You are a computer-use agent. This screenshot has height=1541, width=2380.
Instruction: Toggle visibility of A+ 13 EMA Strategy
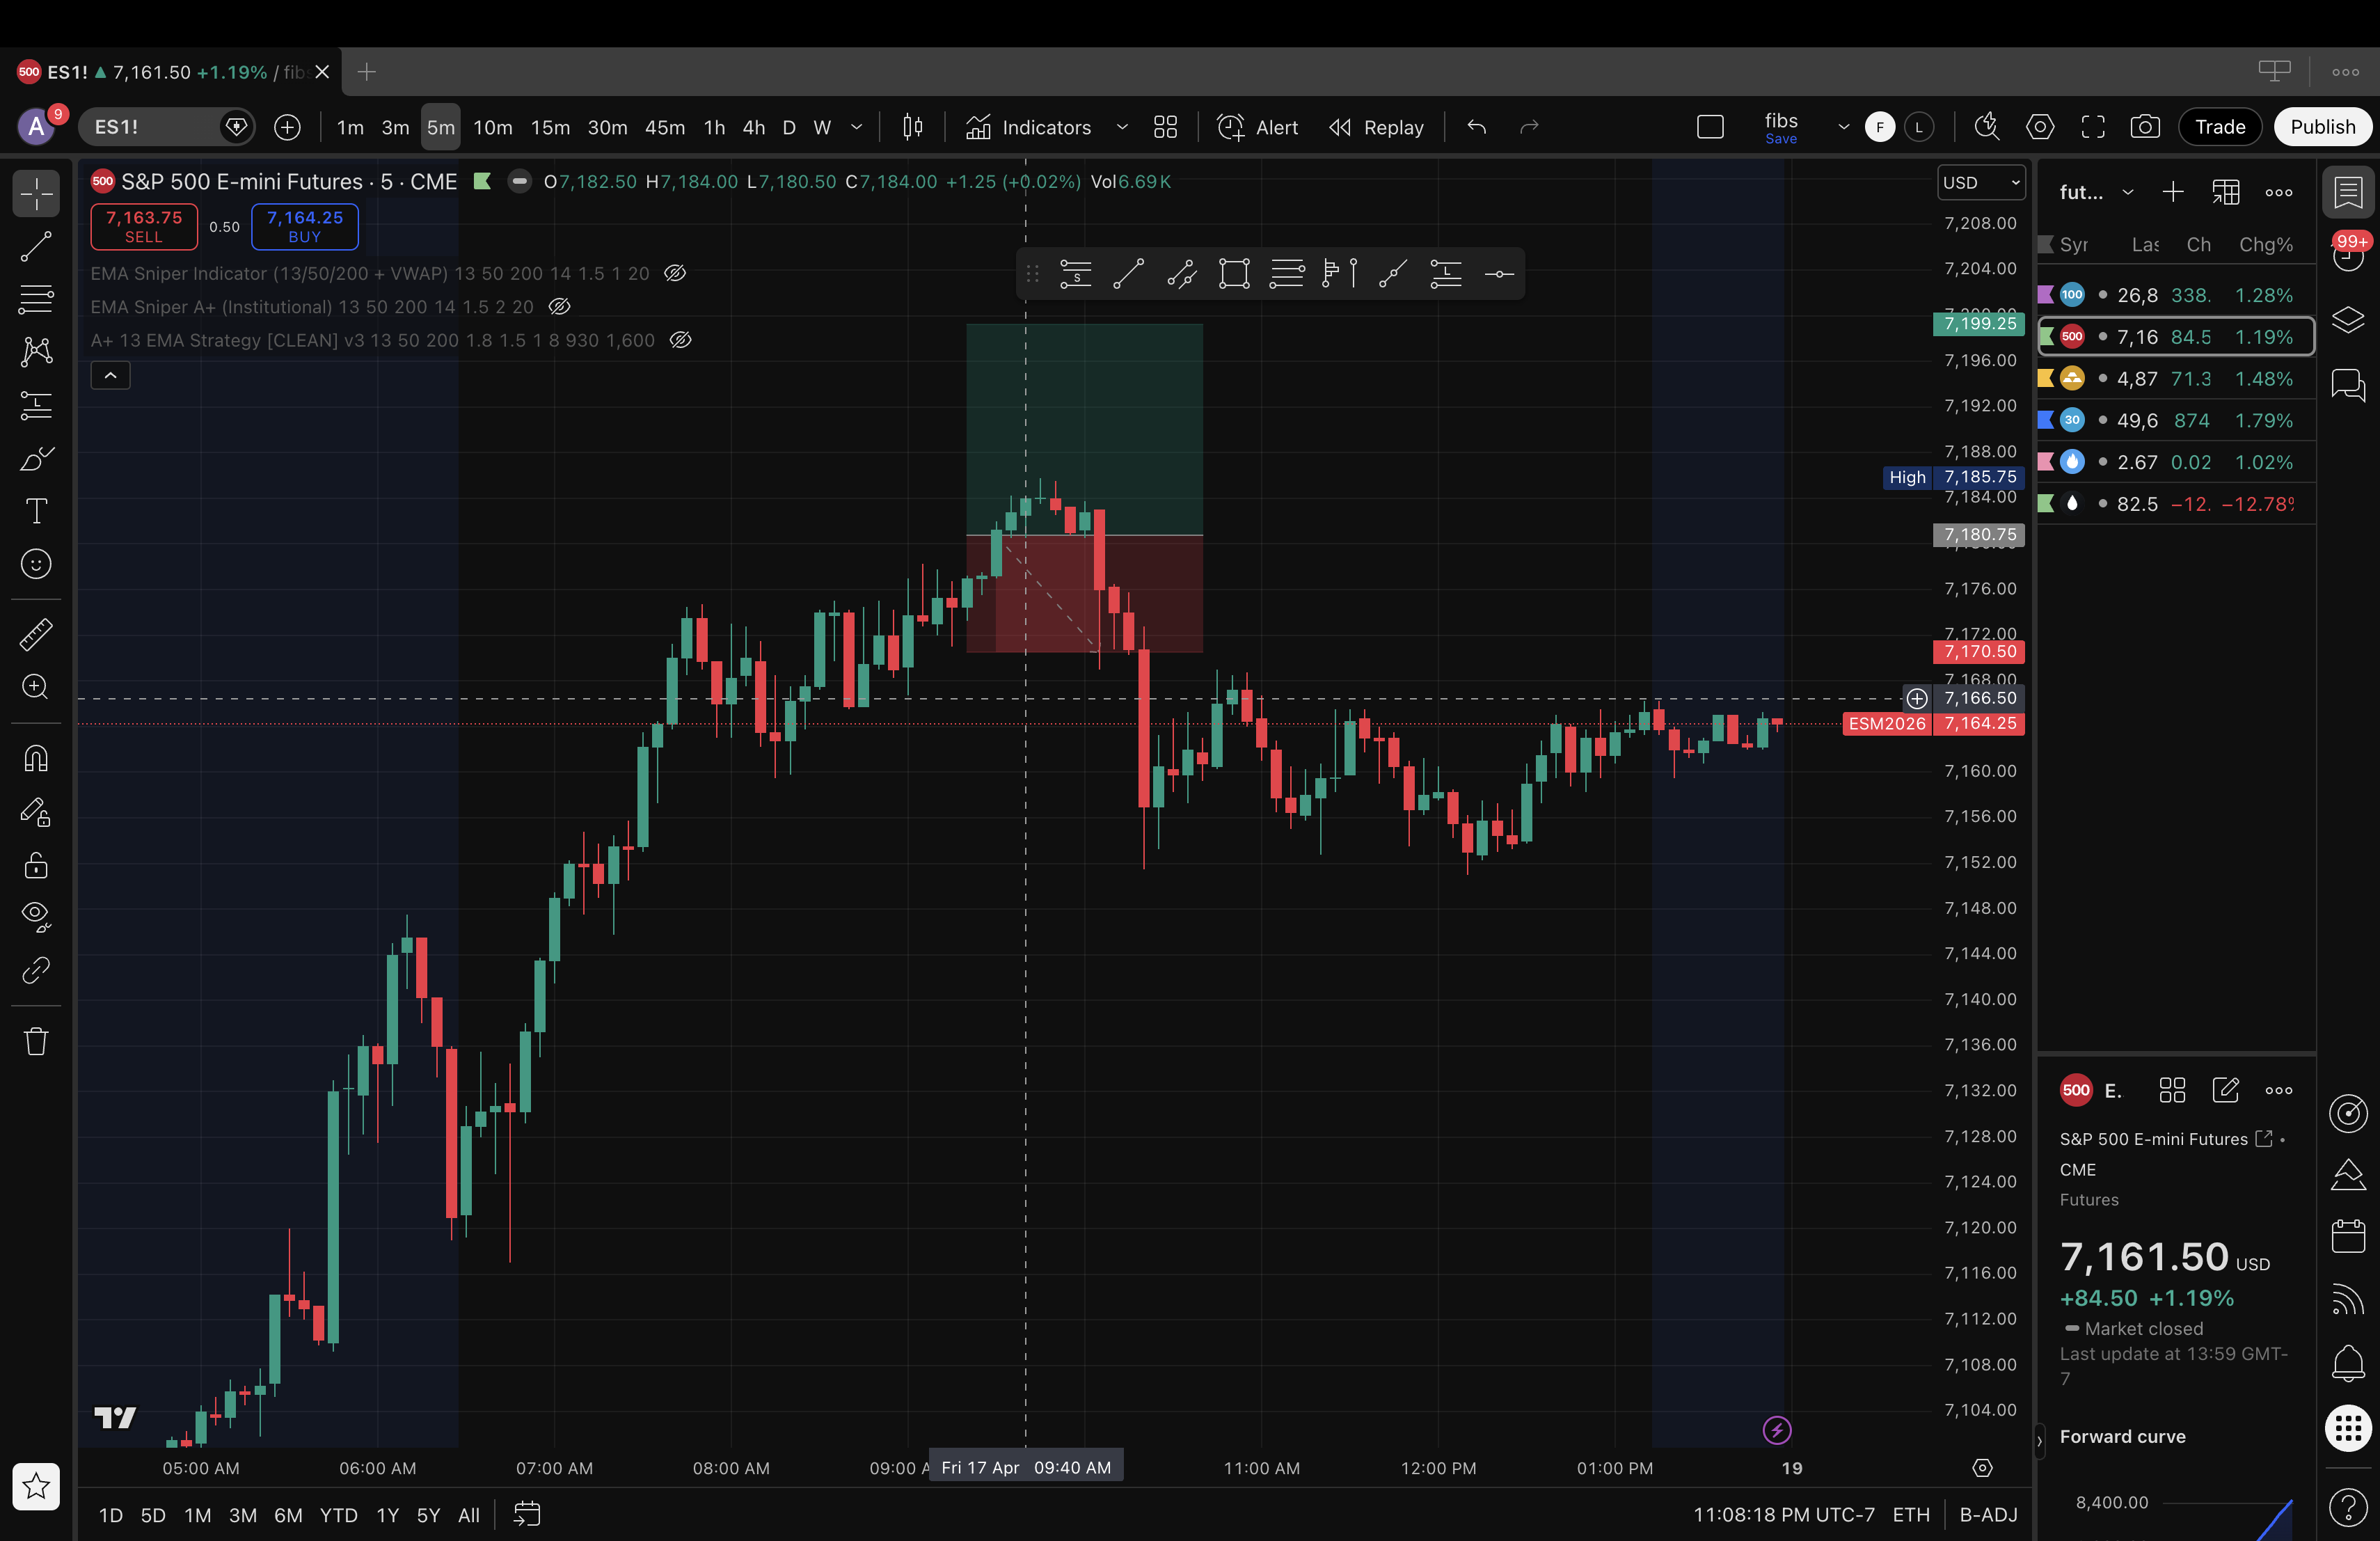coord(681,340)
